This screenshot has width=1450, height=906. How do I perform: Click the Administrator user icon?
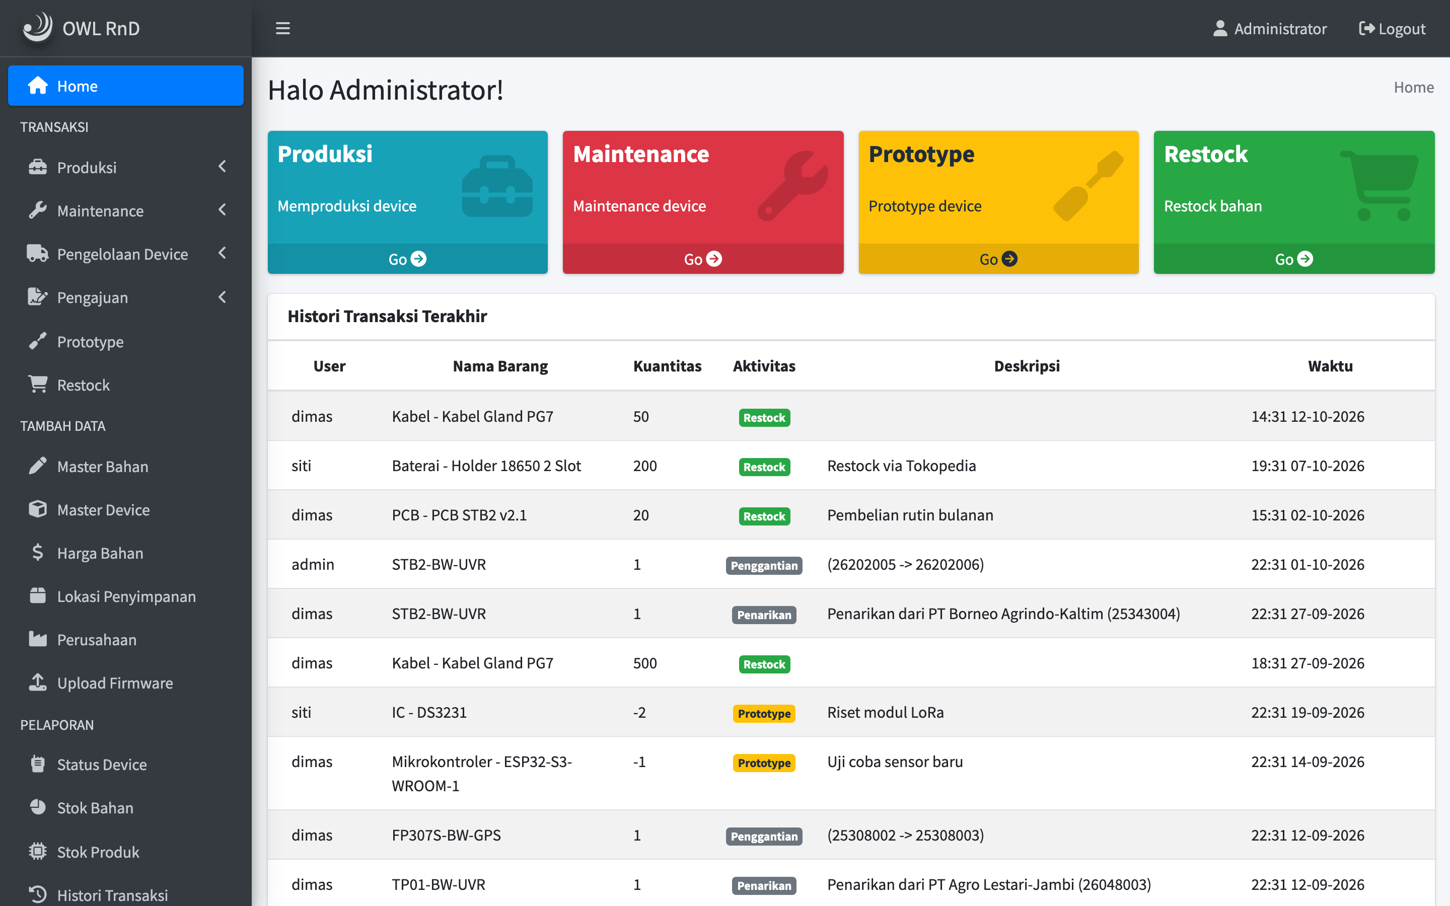tap(1220, 29)
